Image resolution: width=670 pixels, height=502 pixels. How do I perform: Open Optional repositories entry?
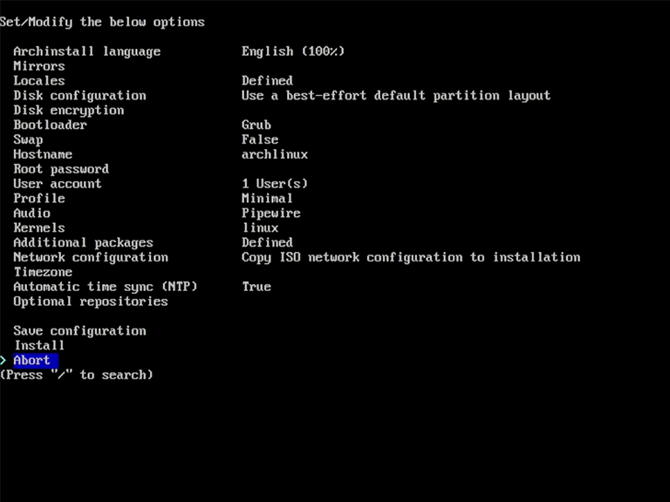(91, 302)
